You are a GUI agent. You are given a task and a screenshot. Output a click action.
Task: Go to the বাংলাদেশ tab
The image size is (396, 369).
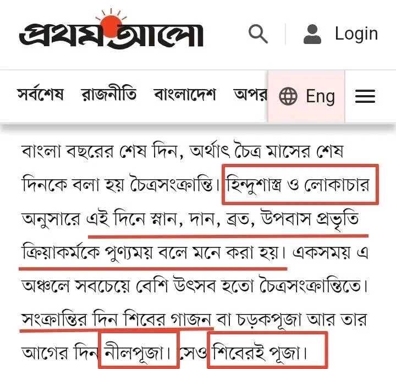[x=185, y=95]
